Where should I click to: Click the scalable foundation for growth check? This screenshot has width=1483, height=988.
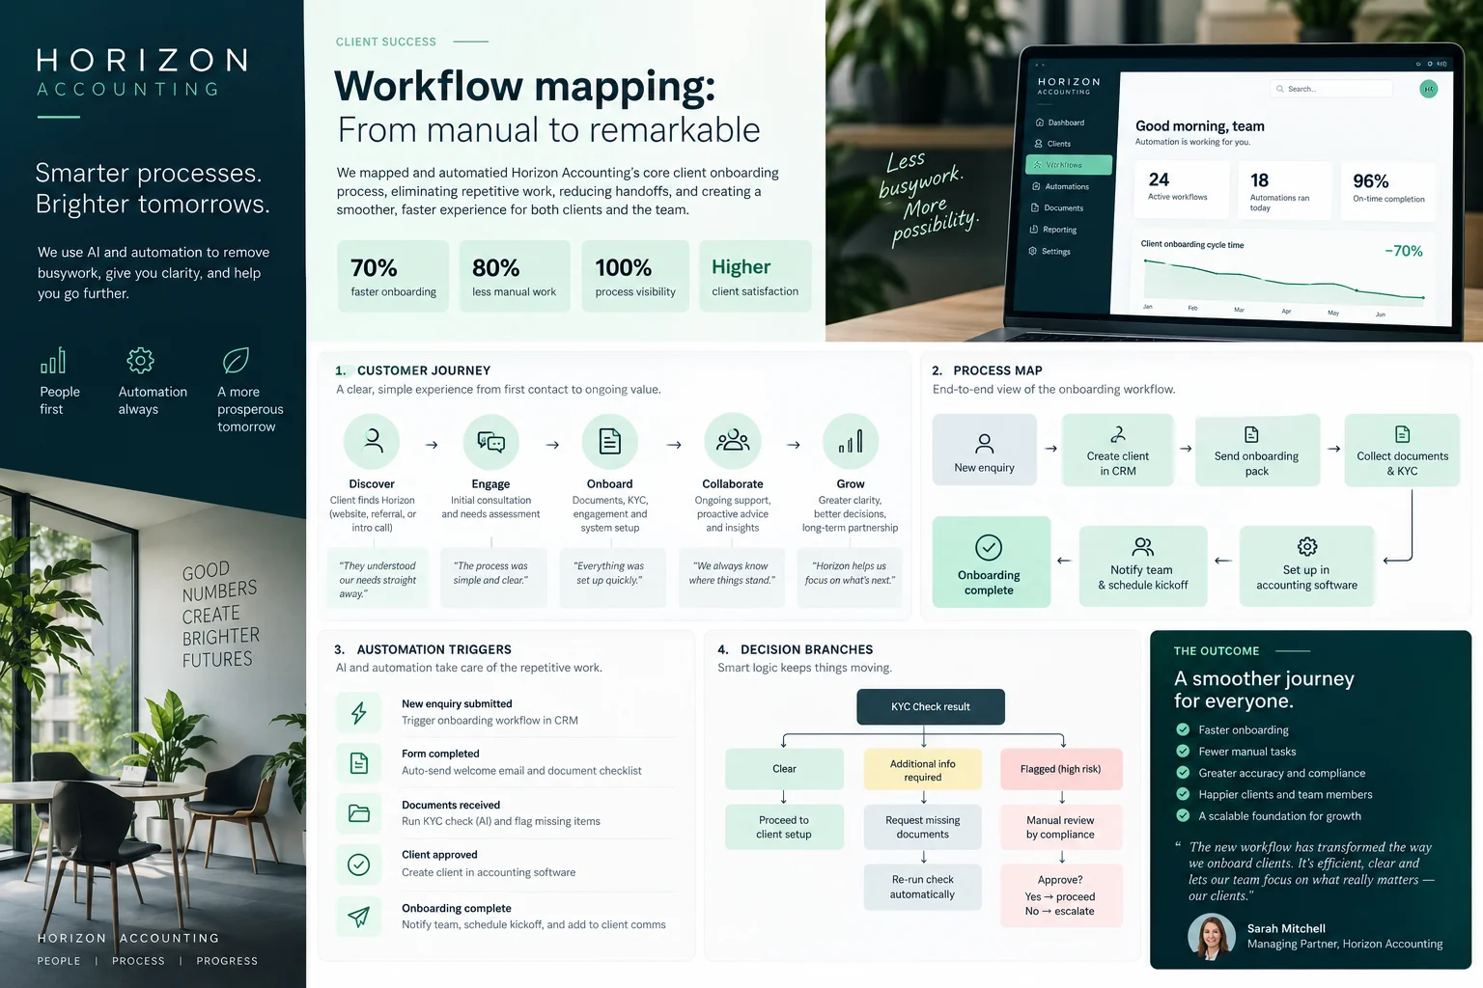1183,815
